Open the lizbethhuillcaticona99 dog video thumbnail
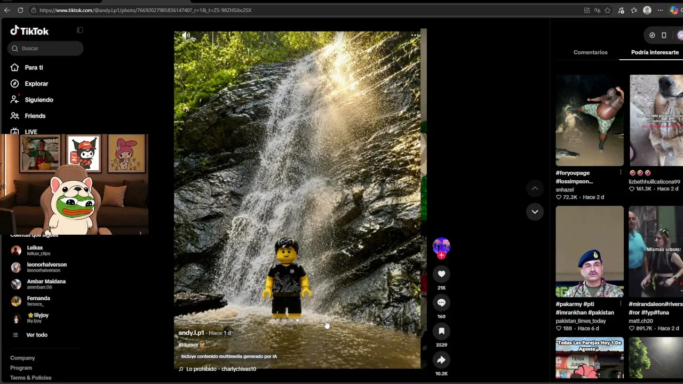Image resolution: width=683 pixels, height=384 pixels. [x=656, y=121]
